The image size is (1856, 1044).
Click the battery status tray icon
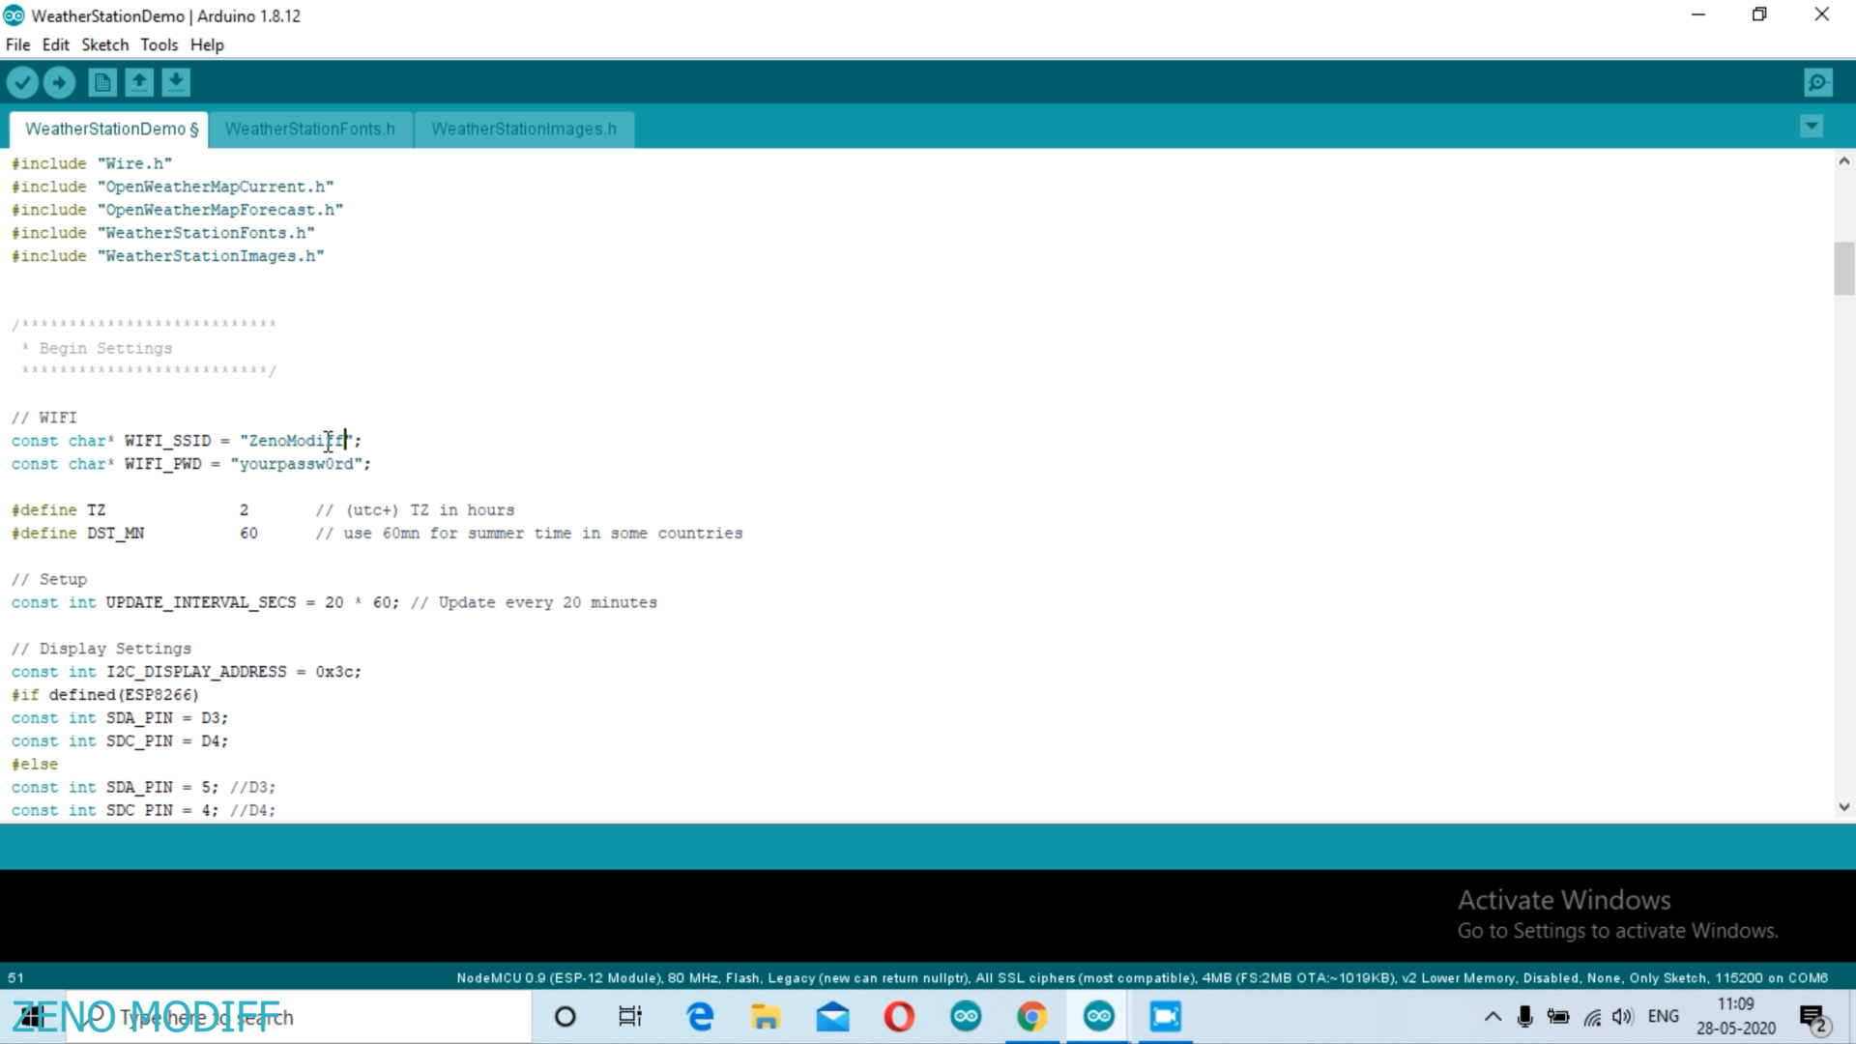[x=1558, y=1017]
